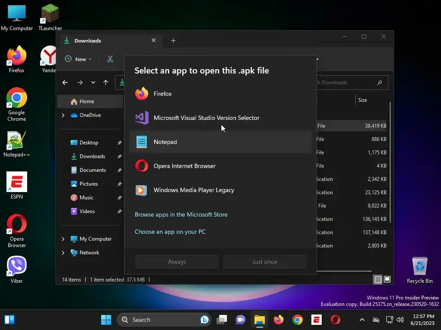Image resolution: width=441 pixels, height=330 pixels.
Task: Open Opera from the taskbar
Action: click(x=335, y=320)
